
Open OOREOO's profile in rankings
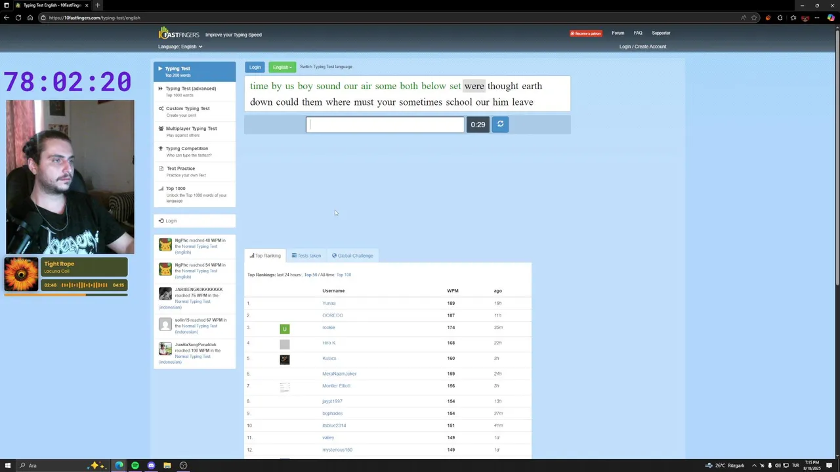point(333,315)
